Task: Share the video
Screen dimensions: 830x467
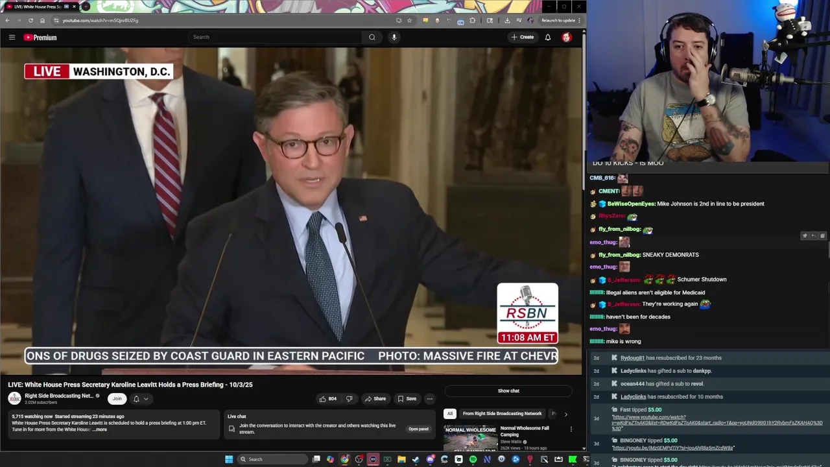Action: coord(375,399)
